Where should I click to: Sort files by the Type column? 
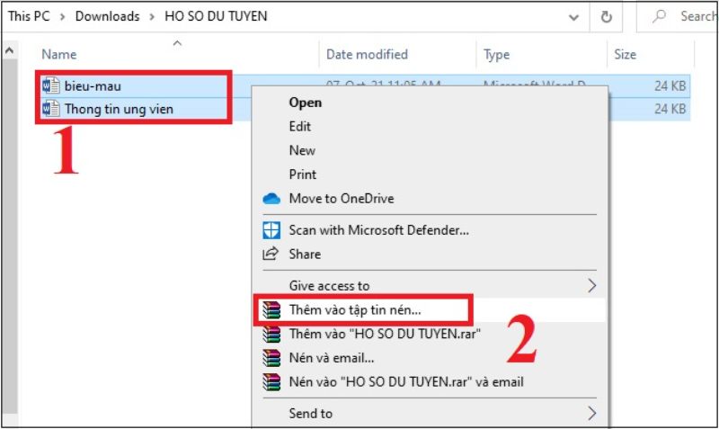(497, 55)
